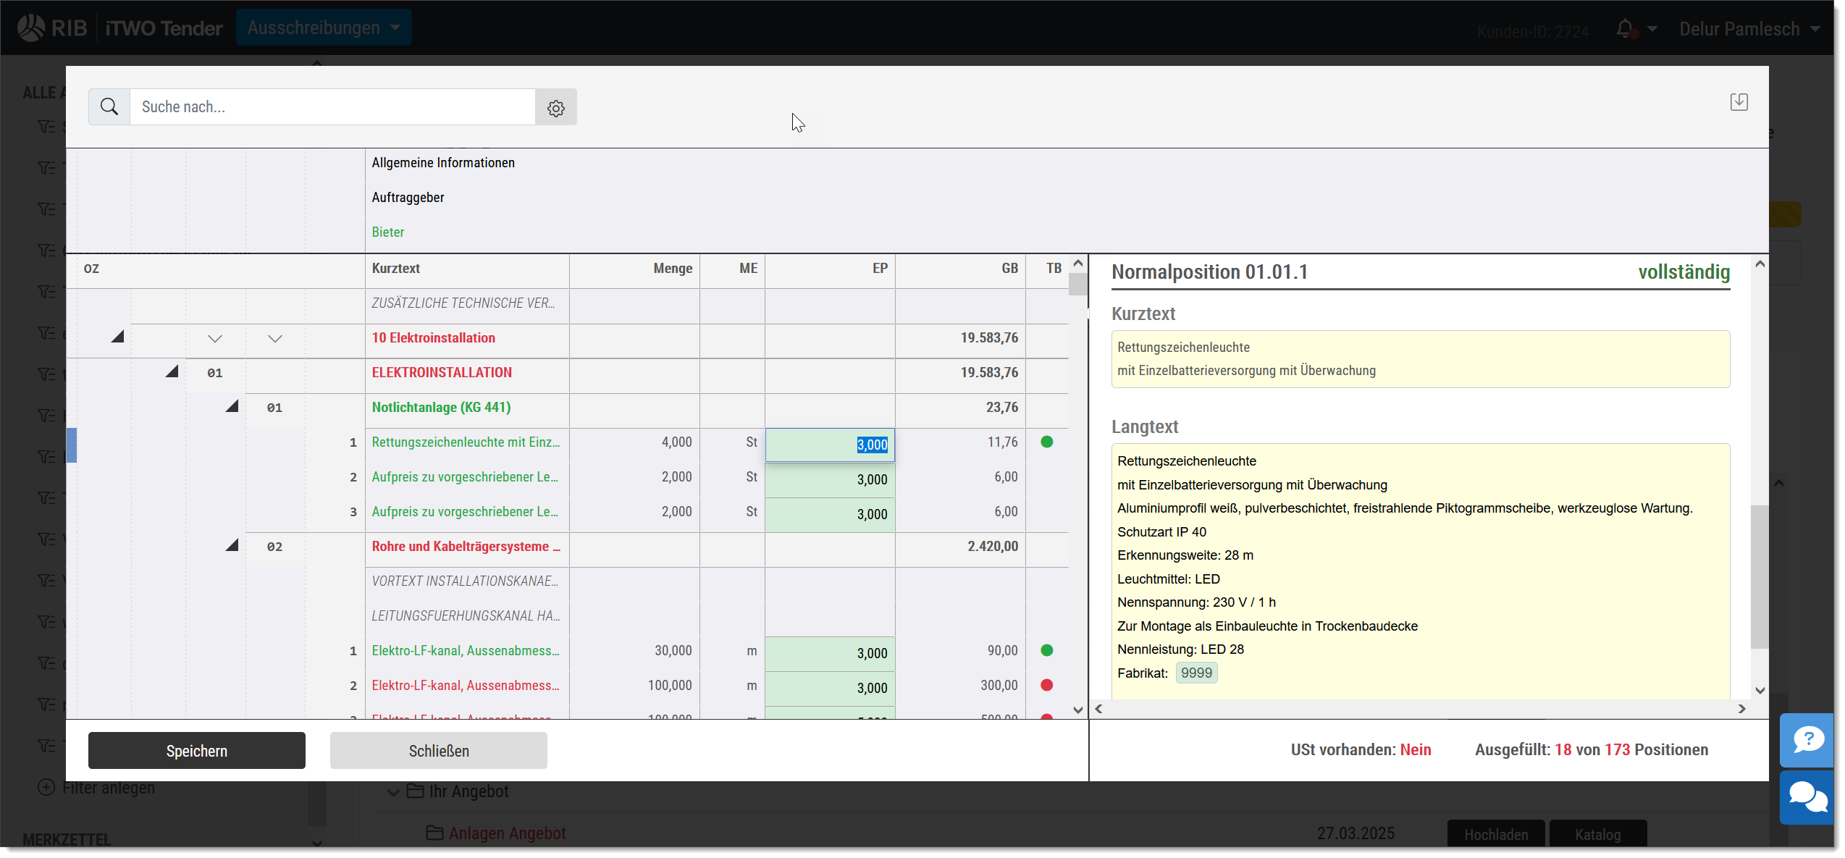Click Katalog button in background page
This screenshot has height=858, width=1845.
click(1598, 835)
